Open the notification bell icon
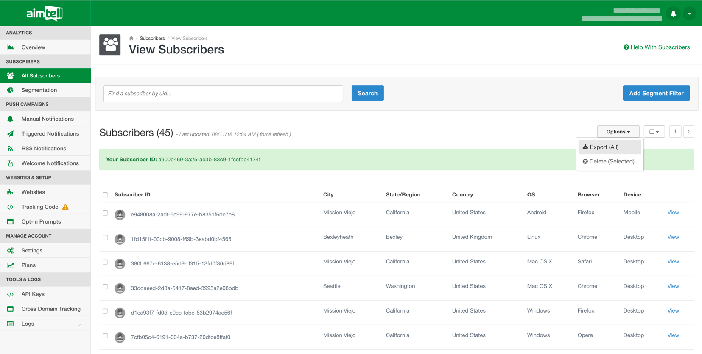 click(x=673, y=14)
